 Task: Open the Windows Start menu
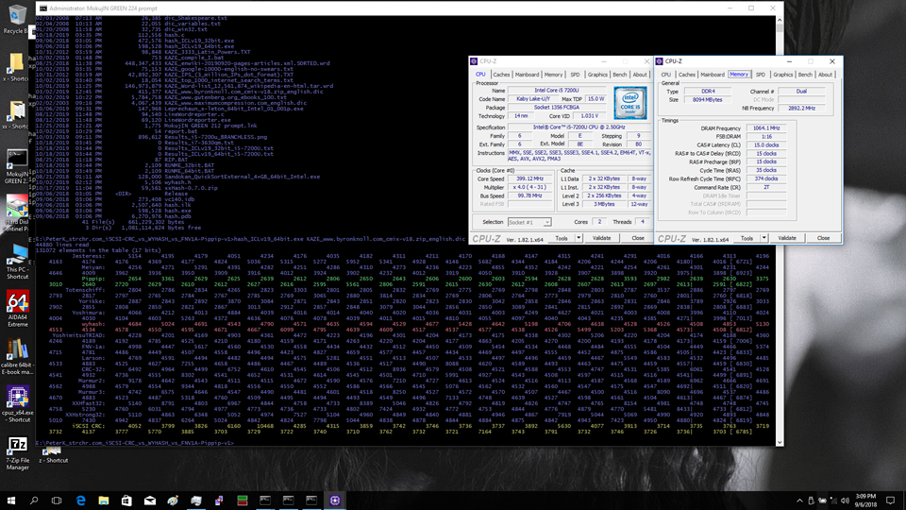pyautogui.click(x=11, y=501)
